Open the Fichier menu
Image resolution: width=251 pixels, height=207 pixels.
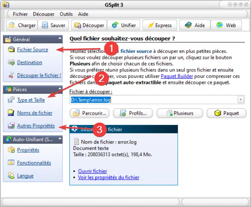(x=20, y=14)
